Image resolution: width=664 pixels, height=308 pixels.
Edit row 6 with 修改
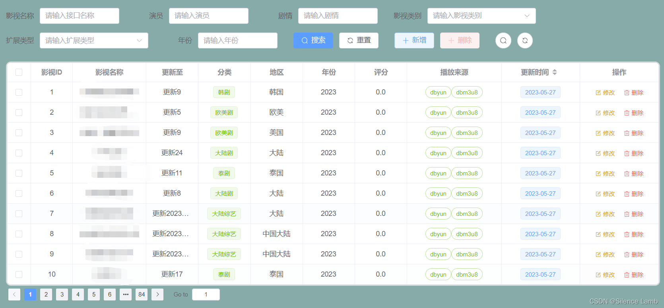[605, 194]
